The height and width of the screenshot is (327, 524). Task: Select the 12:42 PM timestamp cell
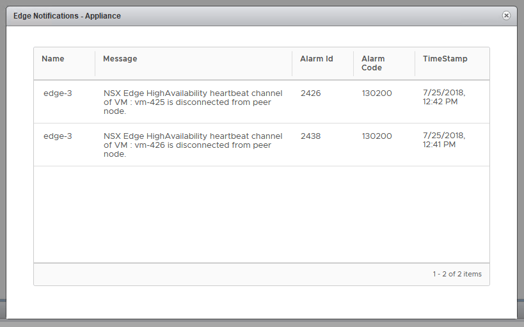444,97
